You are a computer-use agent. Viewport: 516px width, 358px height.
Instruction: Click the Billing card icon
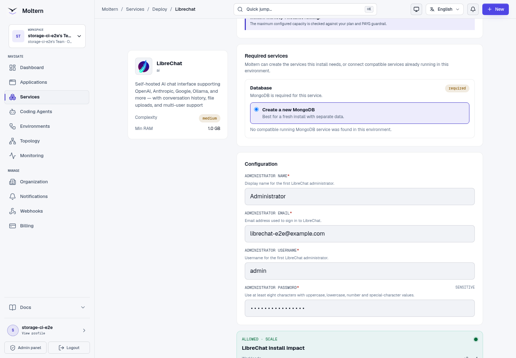pyautogui.click(x=13, y=226)
